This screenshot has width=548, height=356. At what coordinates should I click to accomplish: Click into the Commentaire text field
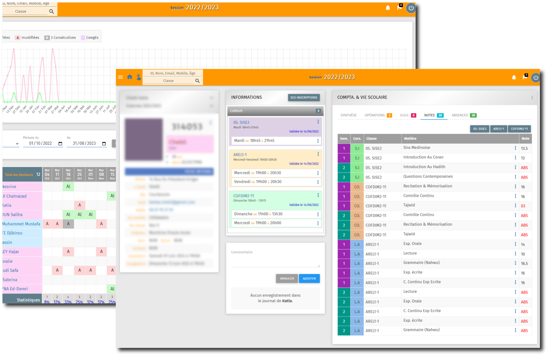click(x=275, y=261)
